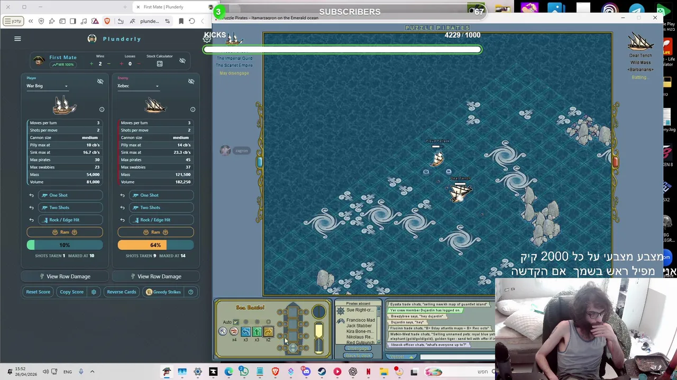This screenshot has height=380, width=677.
Task: Click the Player 10% damage bar
Action: click(65, 245)
